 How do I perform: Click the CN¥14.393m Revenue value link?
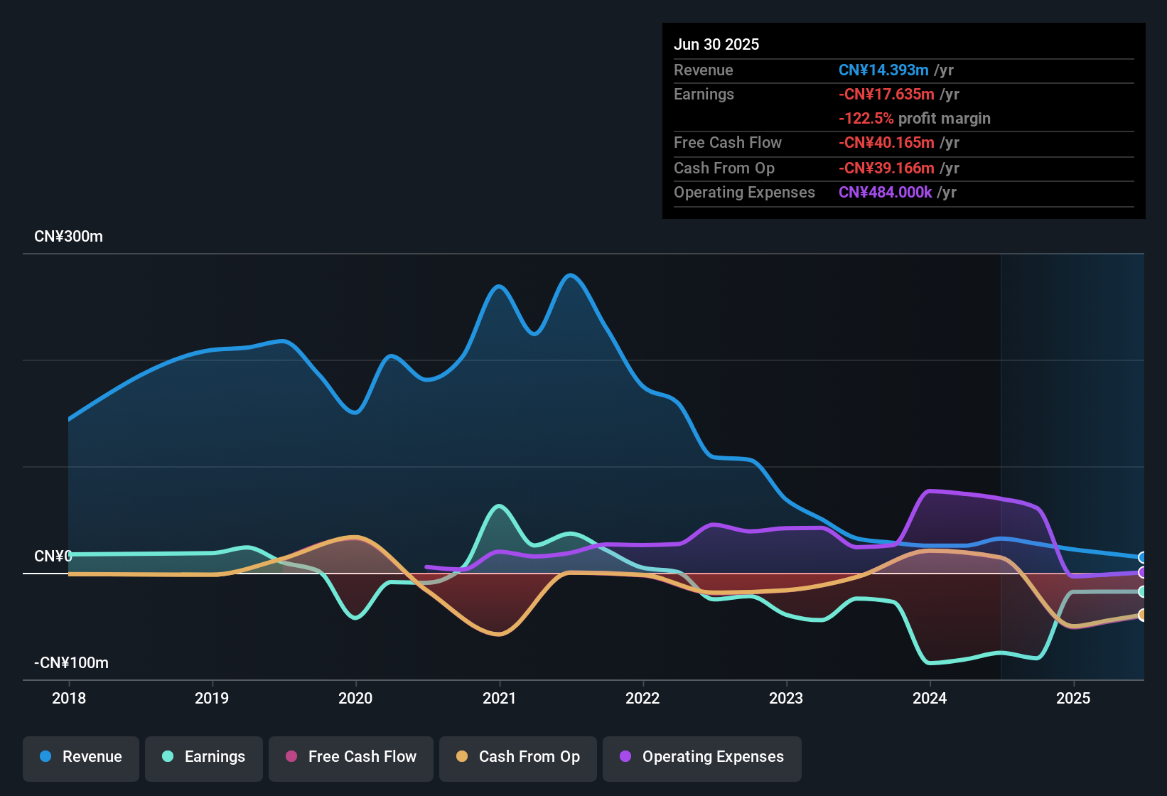pyautogui.click(x=883, y=70)
